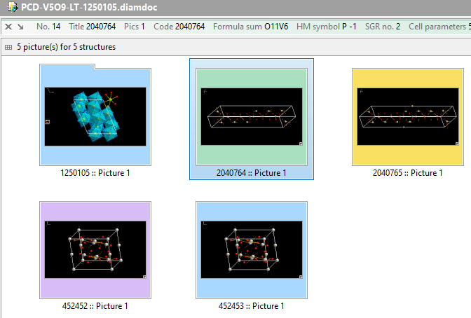This screenshot has height=318, width=471.
Task: Click corner marker on 452452 picture
Action: point(143,276)
